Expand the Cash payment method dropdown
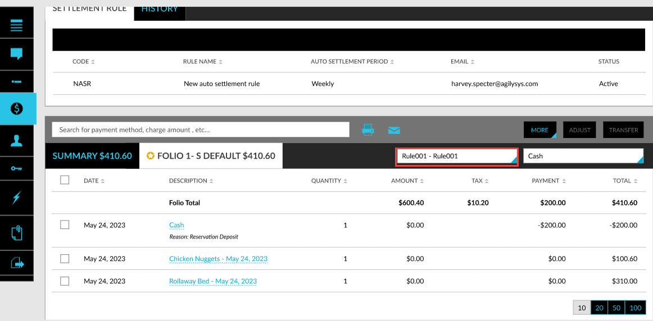The image size is (653, 321). [583, 156]
